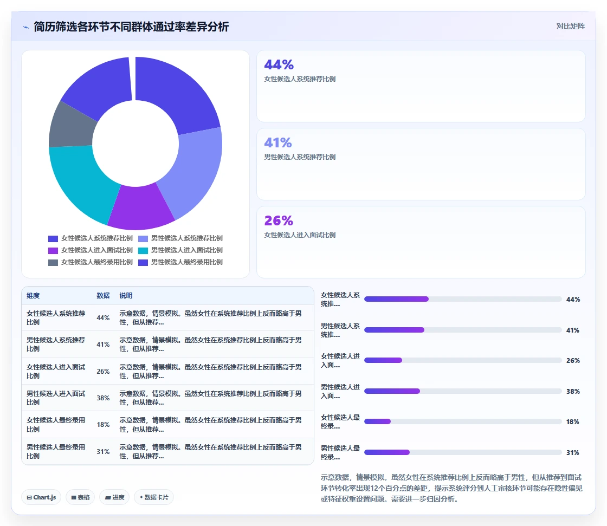This screenshot has height=526, width=607.
Task: Toggle the 男性候选人最终录用比例 legend entry
Action: [180, 262]
